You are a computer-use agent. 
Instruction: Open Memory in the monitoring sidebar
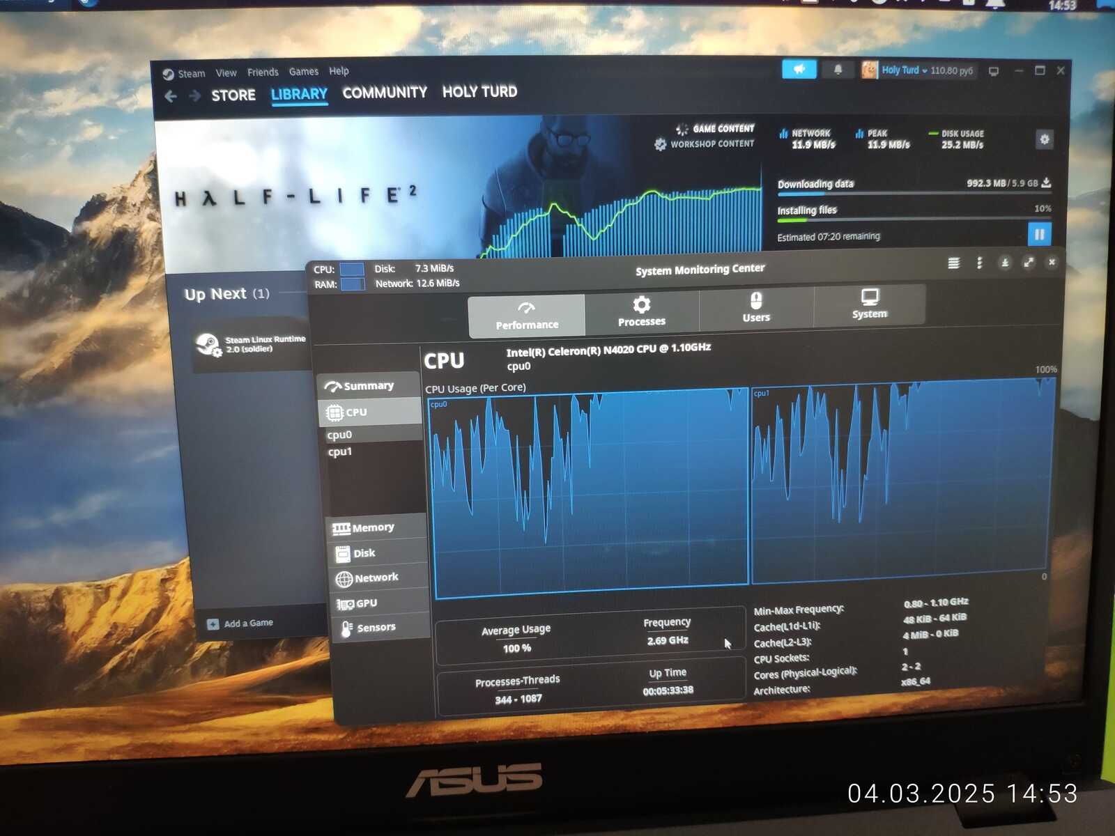pyautogui.click(x=376, y=528)
